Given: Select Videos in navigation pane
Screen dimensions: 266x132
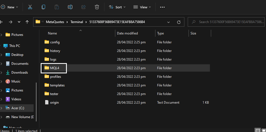Looking at the screenshot, I should tap(16, 99).
